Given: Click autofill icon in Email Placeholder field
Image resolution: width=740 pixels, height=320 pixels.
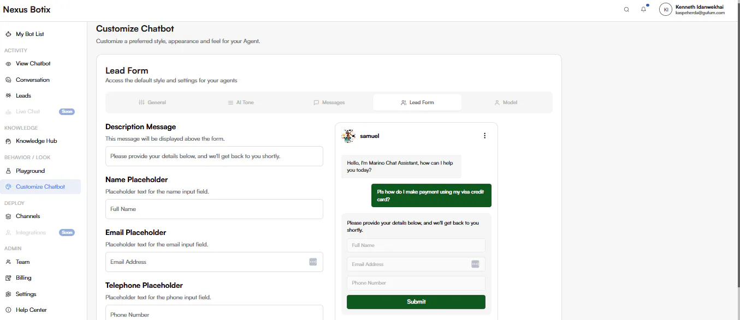Looking at the screenshot, I should coord(313,262).
